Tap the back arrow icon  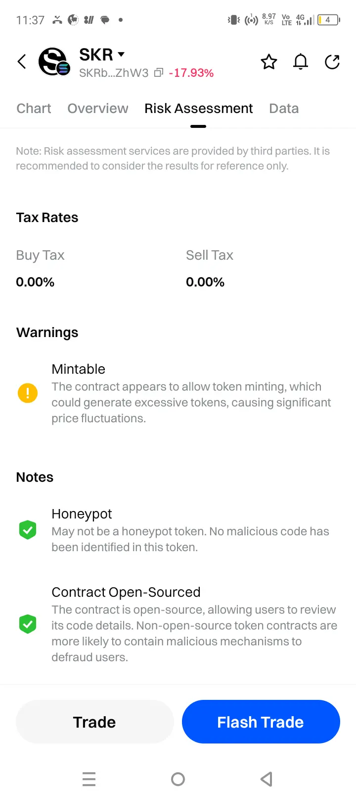point(22,62)
